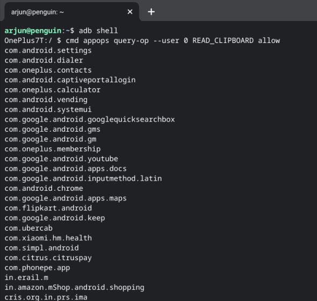317x301 pixels.
Task: Click the line com.oneplus.calculator
Action: click(52, 90)
